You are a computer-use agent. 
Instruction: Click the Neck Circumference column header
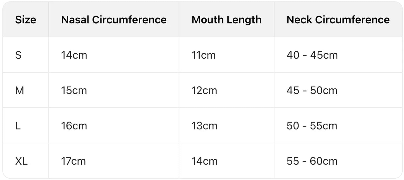[x=338, y=20]
